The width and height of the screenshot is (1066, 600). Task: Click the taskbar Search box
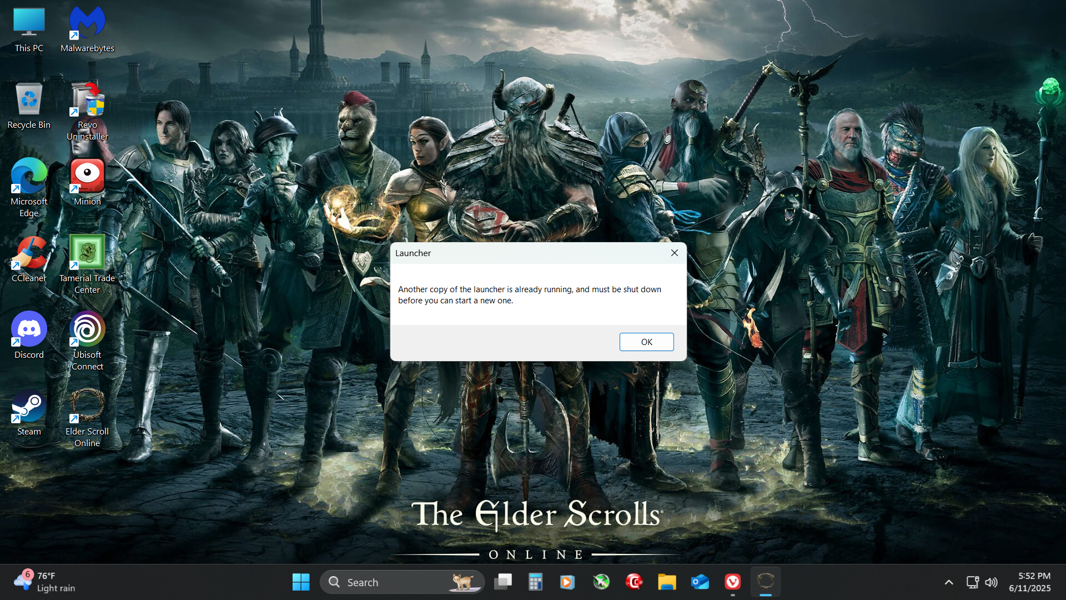[402, 582]
